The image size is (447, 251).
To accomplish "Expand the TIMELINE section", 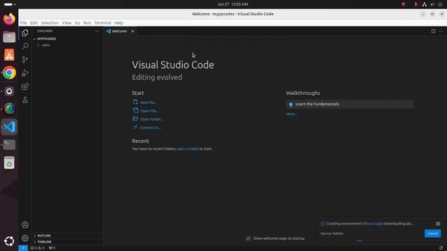I will click(x=45, y=242).
